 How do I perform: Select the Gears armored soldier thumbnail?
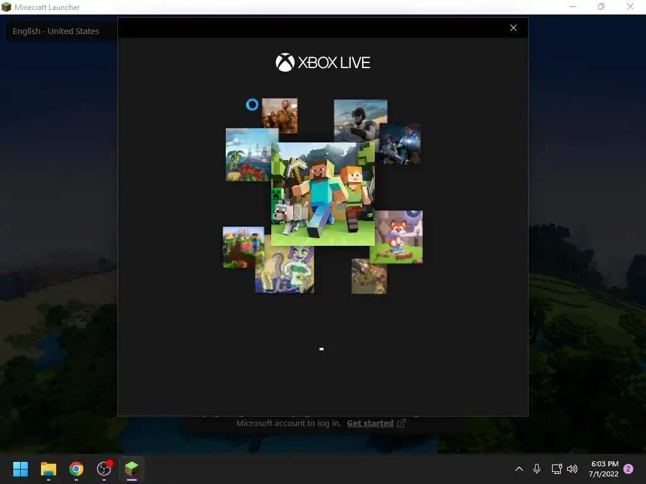click(401, 143)
